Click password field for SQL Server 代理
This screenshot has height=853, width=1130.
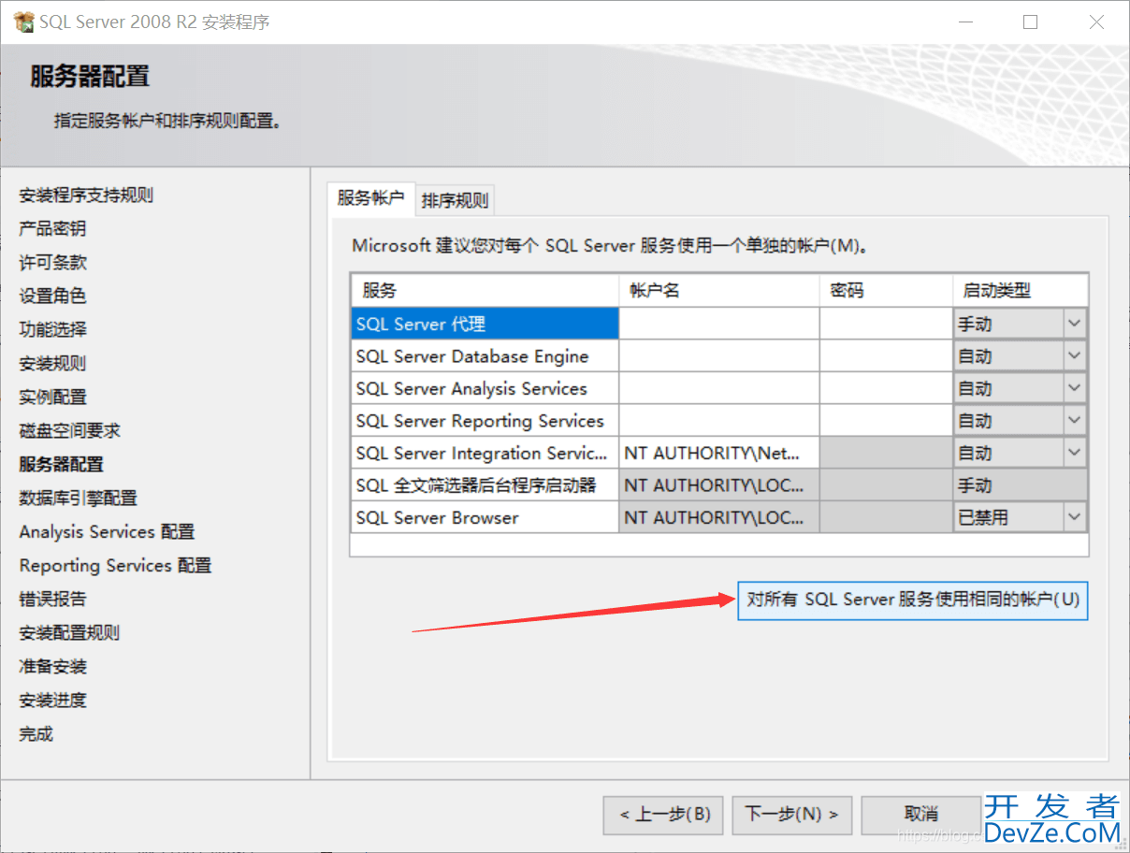886,324
